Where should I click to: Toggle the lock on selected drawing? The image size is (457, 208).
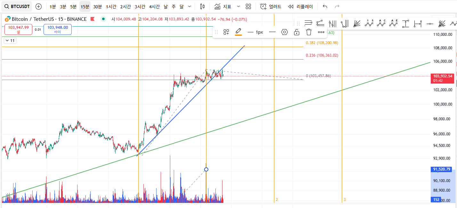pyautogui.click(x=297, y=32)
